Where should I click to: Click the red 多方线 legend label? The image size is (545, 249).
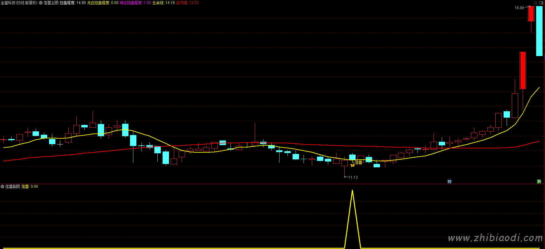click(x=187, y=3)
